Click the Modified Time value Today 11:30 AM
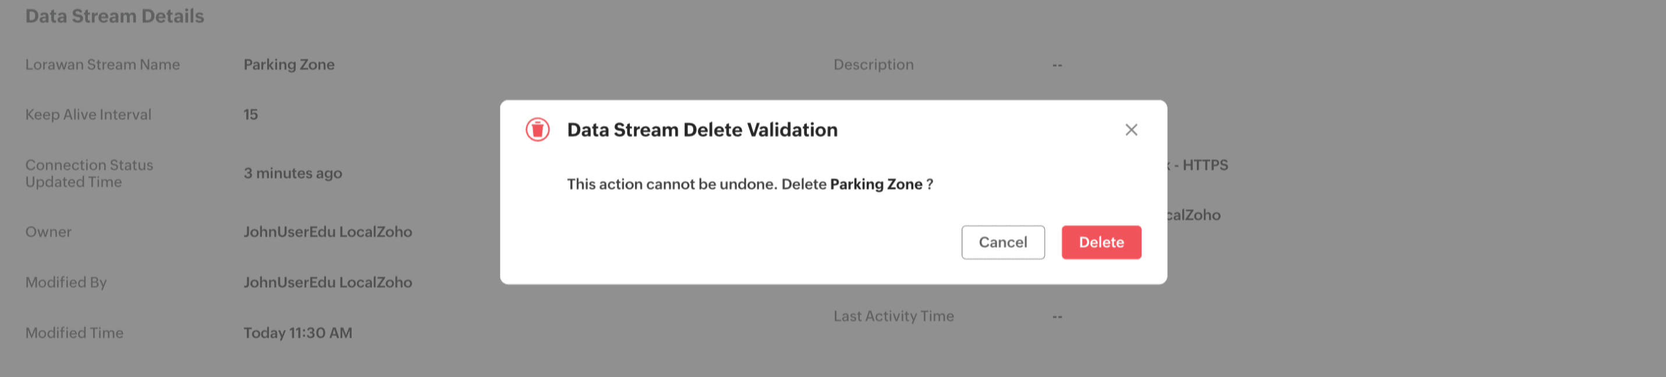The width and height of the screenshot is (1666, 377). [x=297, y=332]
